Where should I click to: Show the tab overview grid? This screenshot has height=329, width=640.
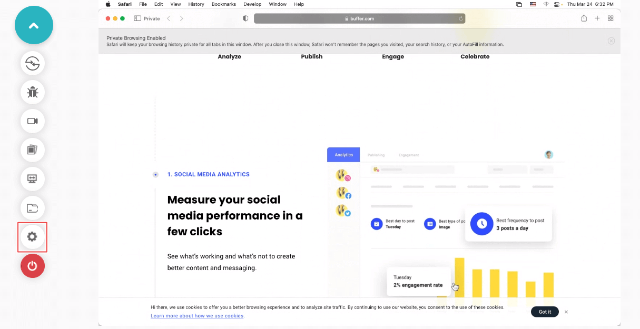(611, 18)
